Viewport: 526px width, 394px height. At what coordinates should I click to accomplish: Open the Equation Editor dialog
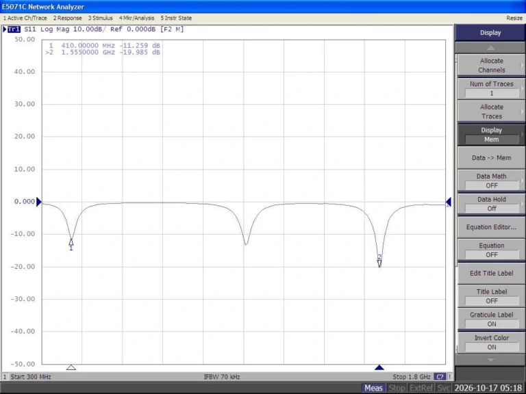click(x=491, y=227)
